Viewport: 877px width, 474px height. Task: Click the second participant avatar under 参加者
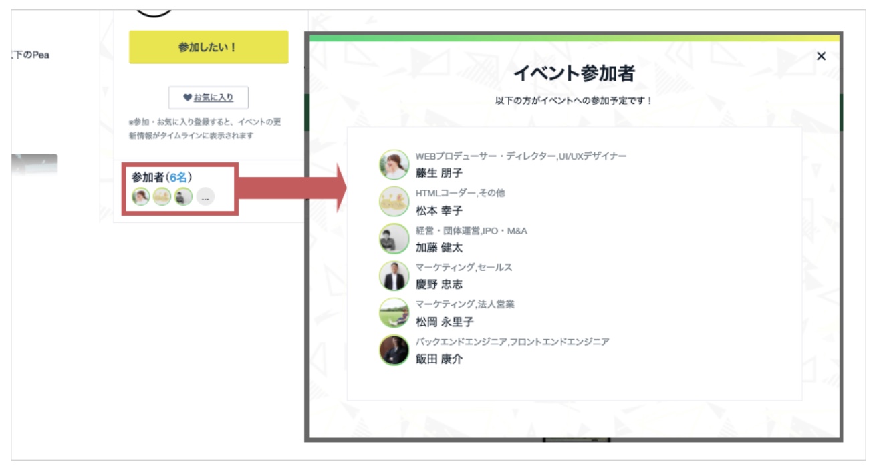pyautogui.click(x=162, y=196)
